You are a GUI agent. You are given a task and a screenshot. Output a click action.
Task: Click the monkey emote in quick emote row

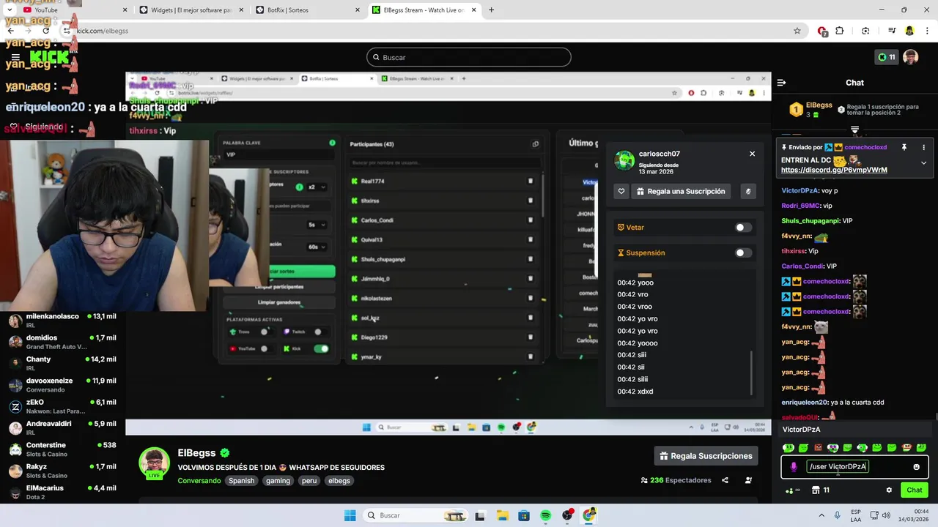(x=906, y=447)
